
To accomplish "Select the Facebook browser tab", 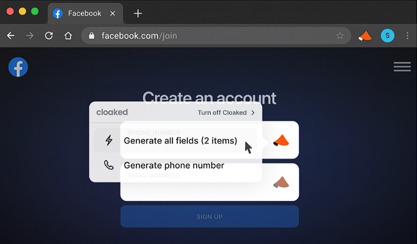I will [x=85, y=13].
